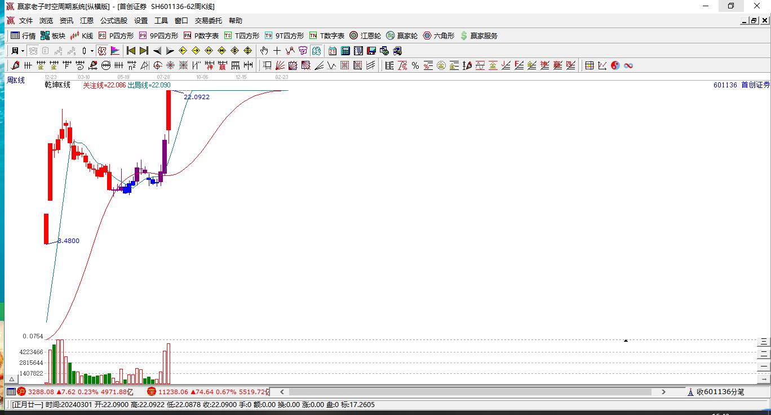Open the 资讯 menu
Image resolution: width=771 pixels, height=415 pixels.
67,21
